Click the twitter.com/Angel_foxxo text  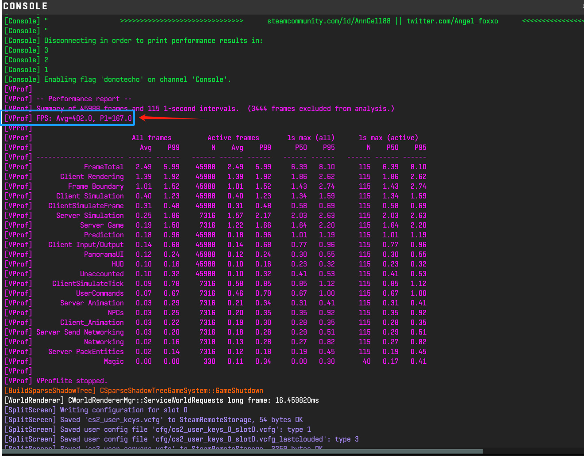click(x=452, y=21)
